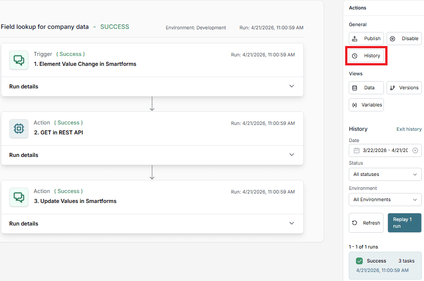Click the Disable circle icon
Viewport: 424px width, 281px height.
coord(392,39)
